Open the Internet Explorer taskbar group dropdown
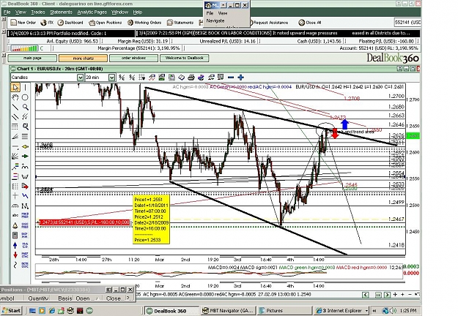Screen dimensions: 458x316 (366, 311)
